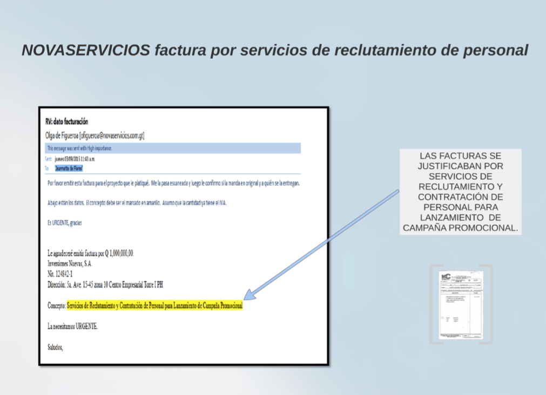Click 'La necesitamos URGENTE.' text
546x395 pixels.
tap(73, 326)
